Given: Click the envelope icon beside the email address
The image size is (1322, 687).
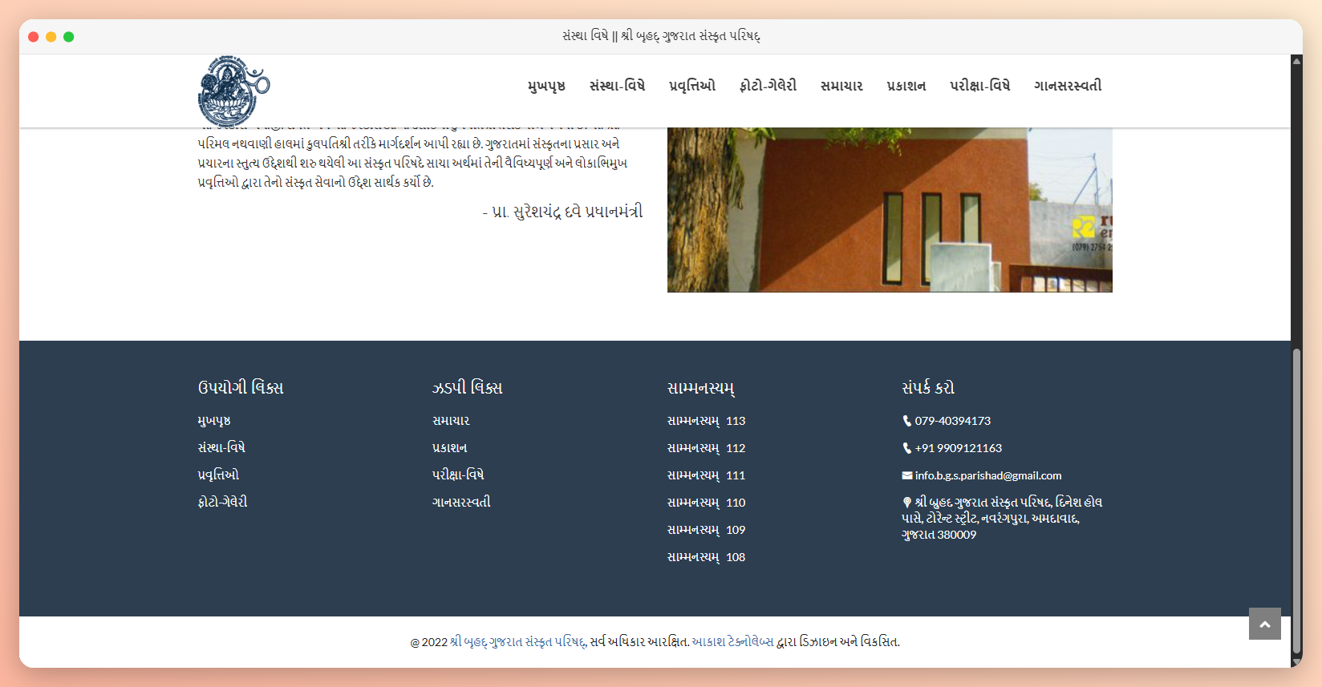Looking at the screenshot, I should tap(907, 475).
